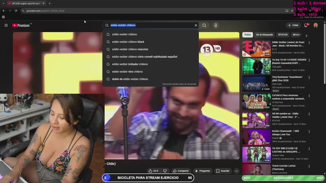
Task: Click the install/cast icon in address bar
Action: click(x=287, y=11)
